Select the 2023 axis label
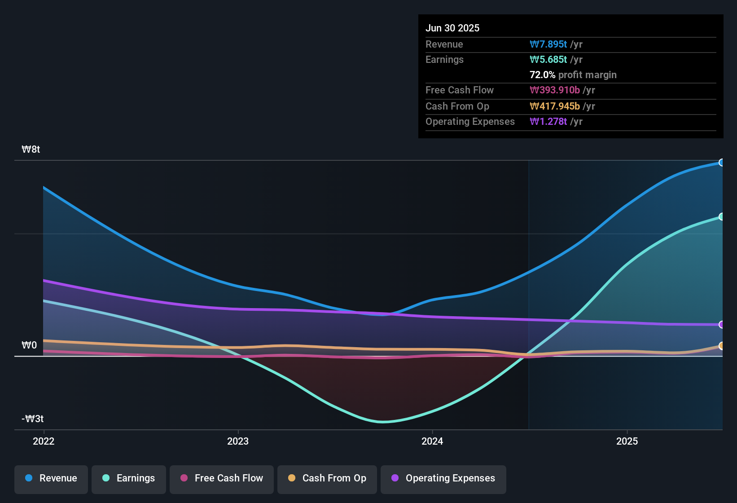Image resolution: width=737 pixels, height=503 pixels. point(238,441)
